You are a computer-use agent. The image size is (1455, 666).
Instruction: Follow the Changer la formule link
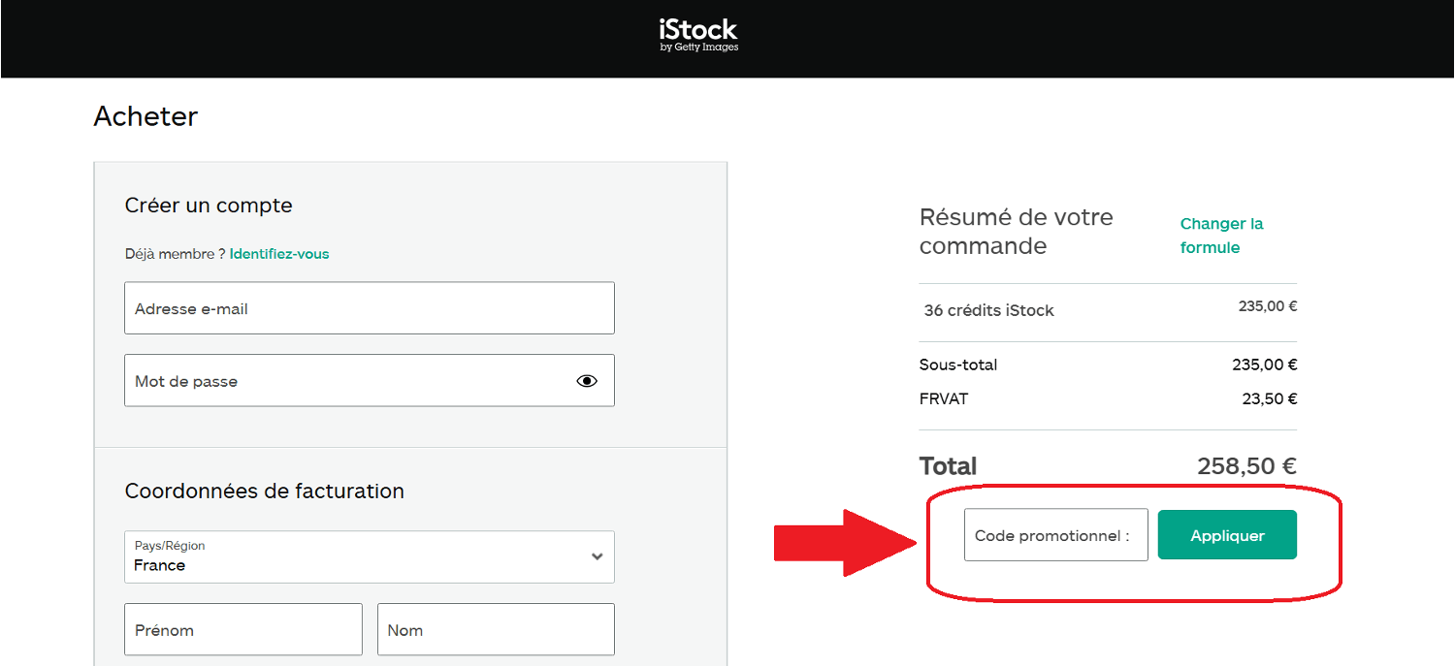coord(1221,236)
